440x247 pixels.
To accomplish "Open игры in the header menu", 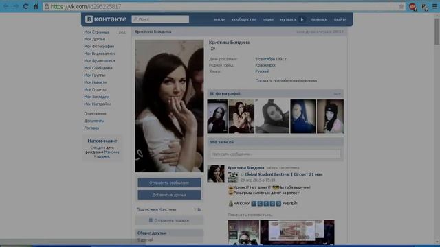I will 268,19.
